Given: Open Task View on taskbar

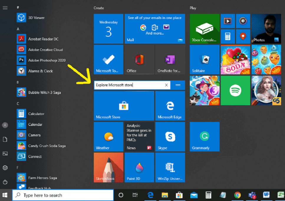Looking at the screenshot, I should [135, 195].
